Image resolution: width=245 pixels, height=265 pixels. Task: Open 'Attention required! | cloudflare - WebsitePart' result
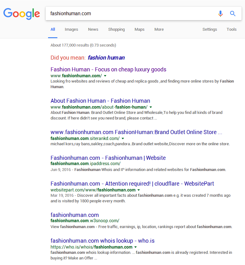pyautogui.click(x=132, y=183)
